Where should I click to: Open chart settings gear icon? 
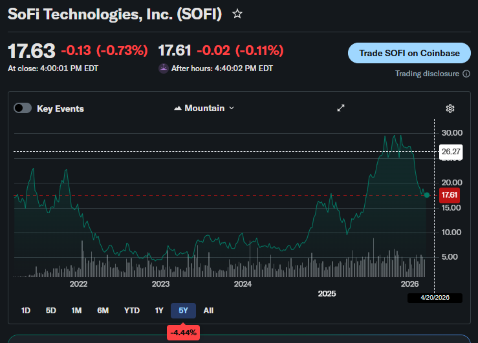(450, 109)
